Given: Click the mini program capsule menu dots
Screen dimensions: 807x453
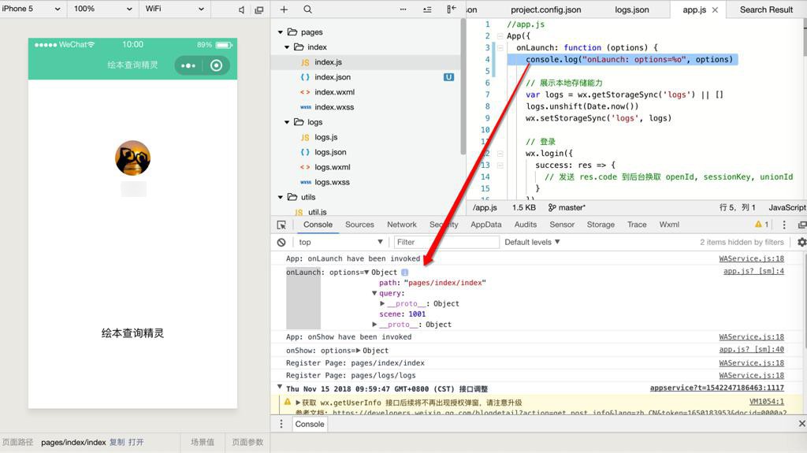Looking at the screenshot, I should point(188,65).
